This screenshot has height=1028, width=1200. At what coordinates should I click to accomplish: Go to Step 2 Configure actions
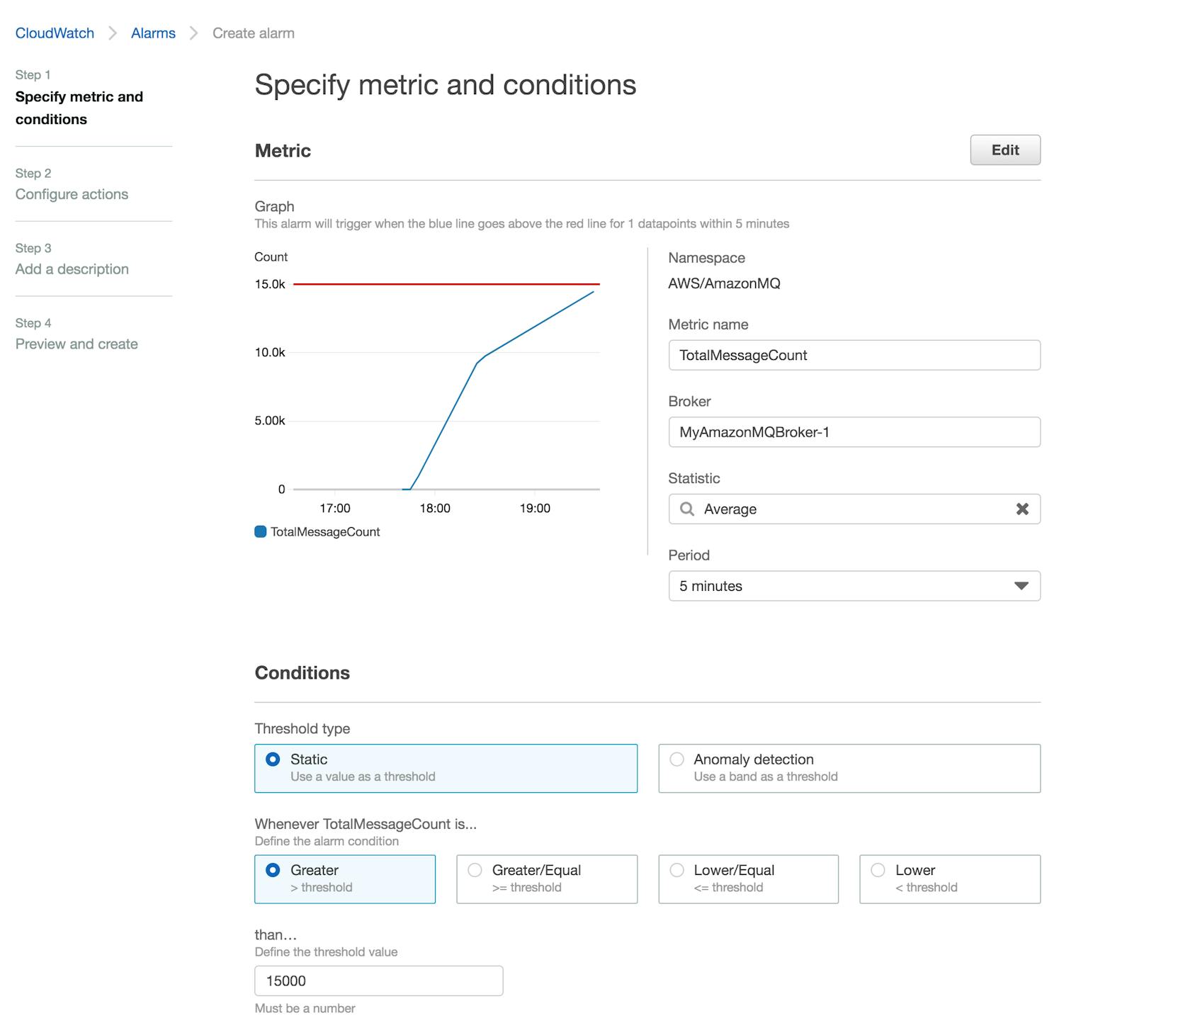[x=72, y=194]
